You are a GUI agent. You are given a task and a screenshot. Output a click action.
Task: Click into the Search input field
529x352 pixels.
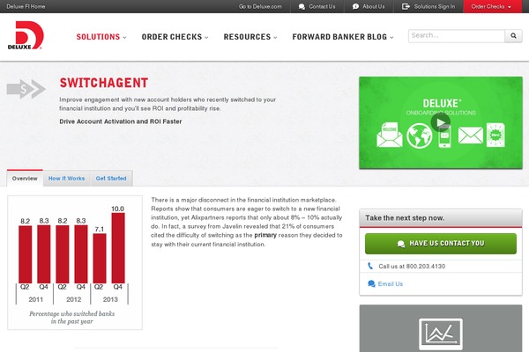click(x=456, y=36)
